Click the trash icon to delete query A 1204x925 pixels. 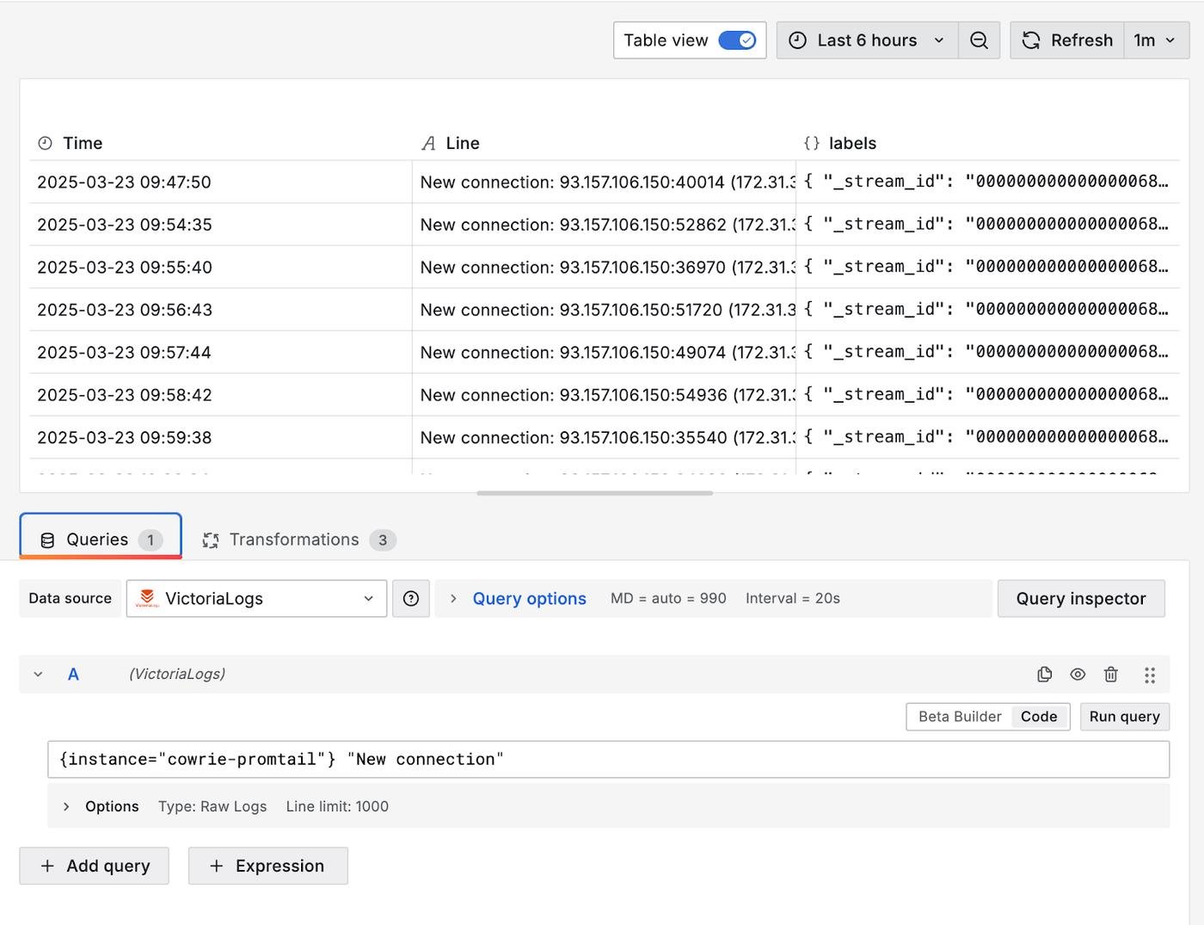point(1111,675)
